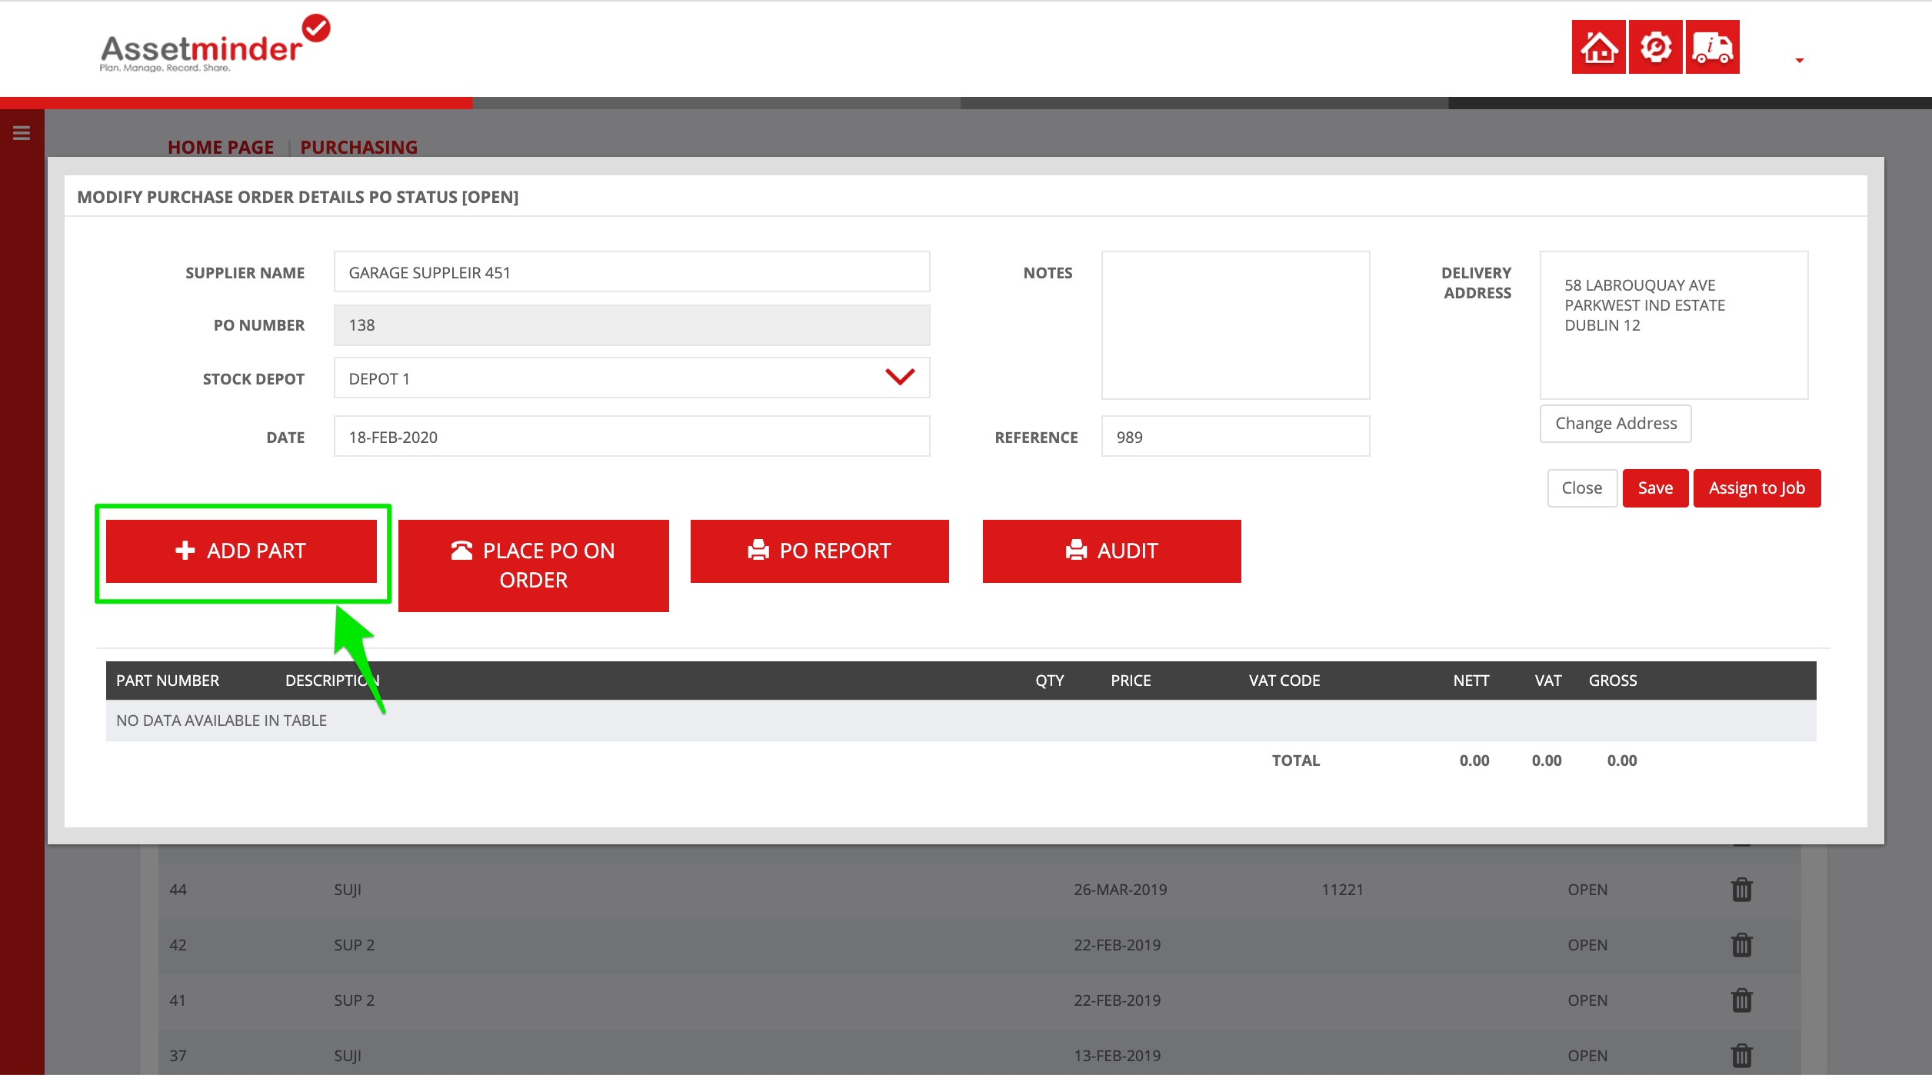Click the PO Number field

[x=631, y=325]
